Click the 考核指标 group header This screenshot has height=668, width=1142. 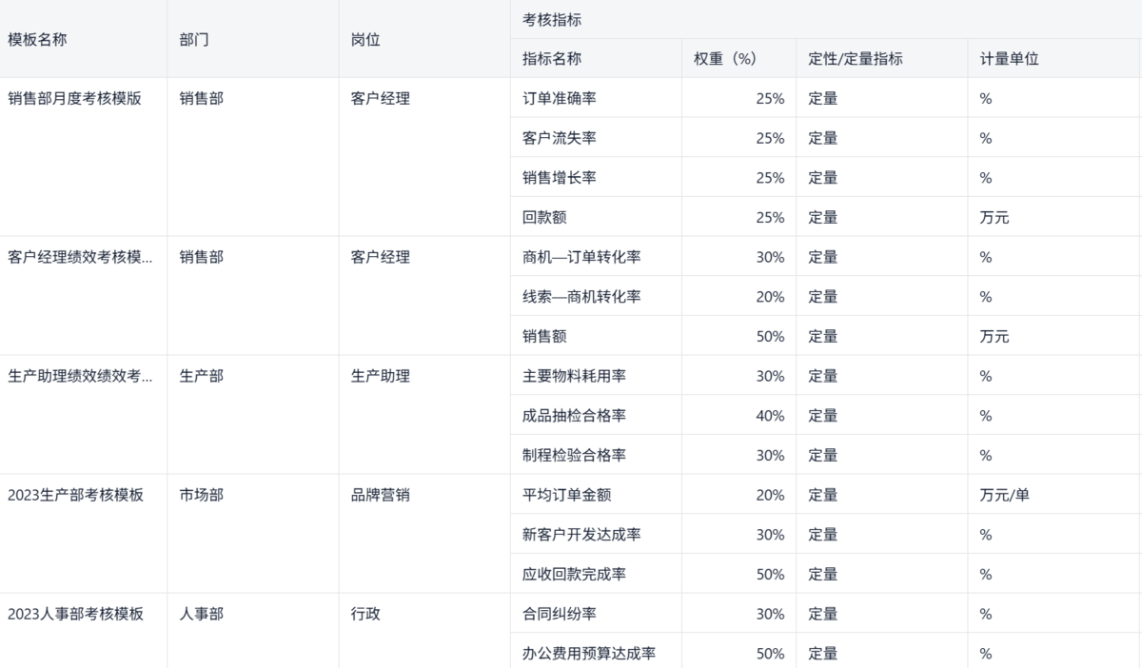[552, 19]
